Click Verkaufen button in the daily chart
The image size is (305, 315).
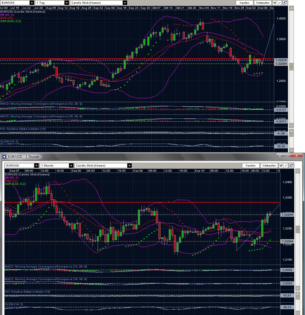(263, 3)
